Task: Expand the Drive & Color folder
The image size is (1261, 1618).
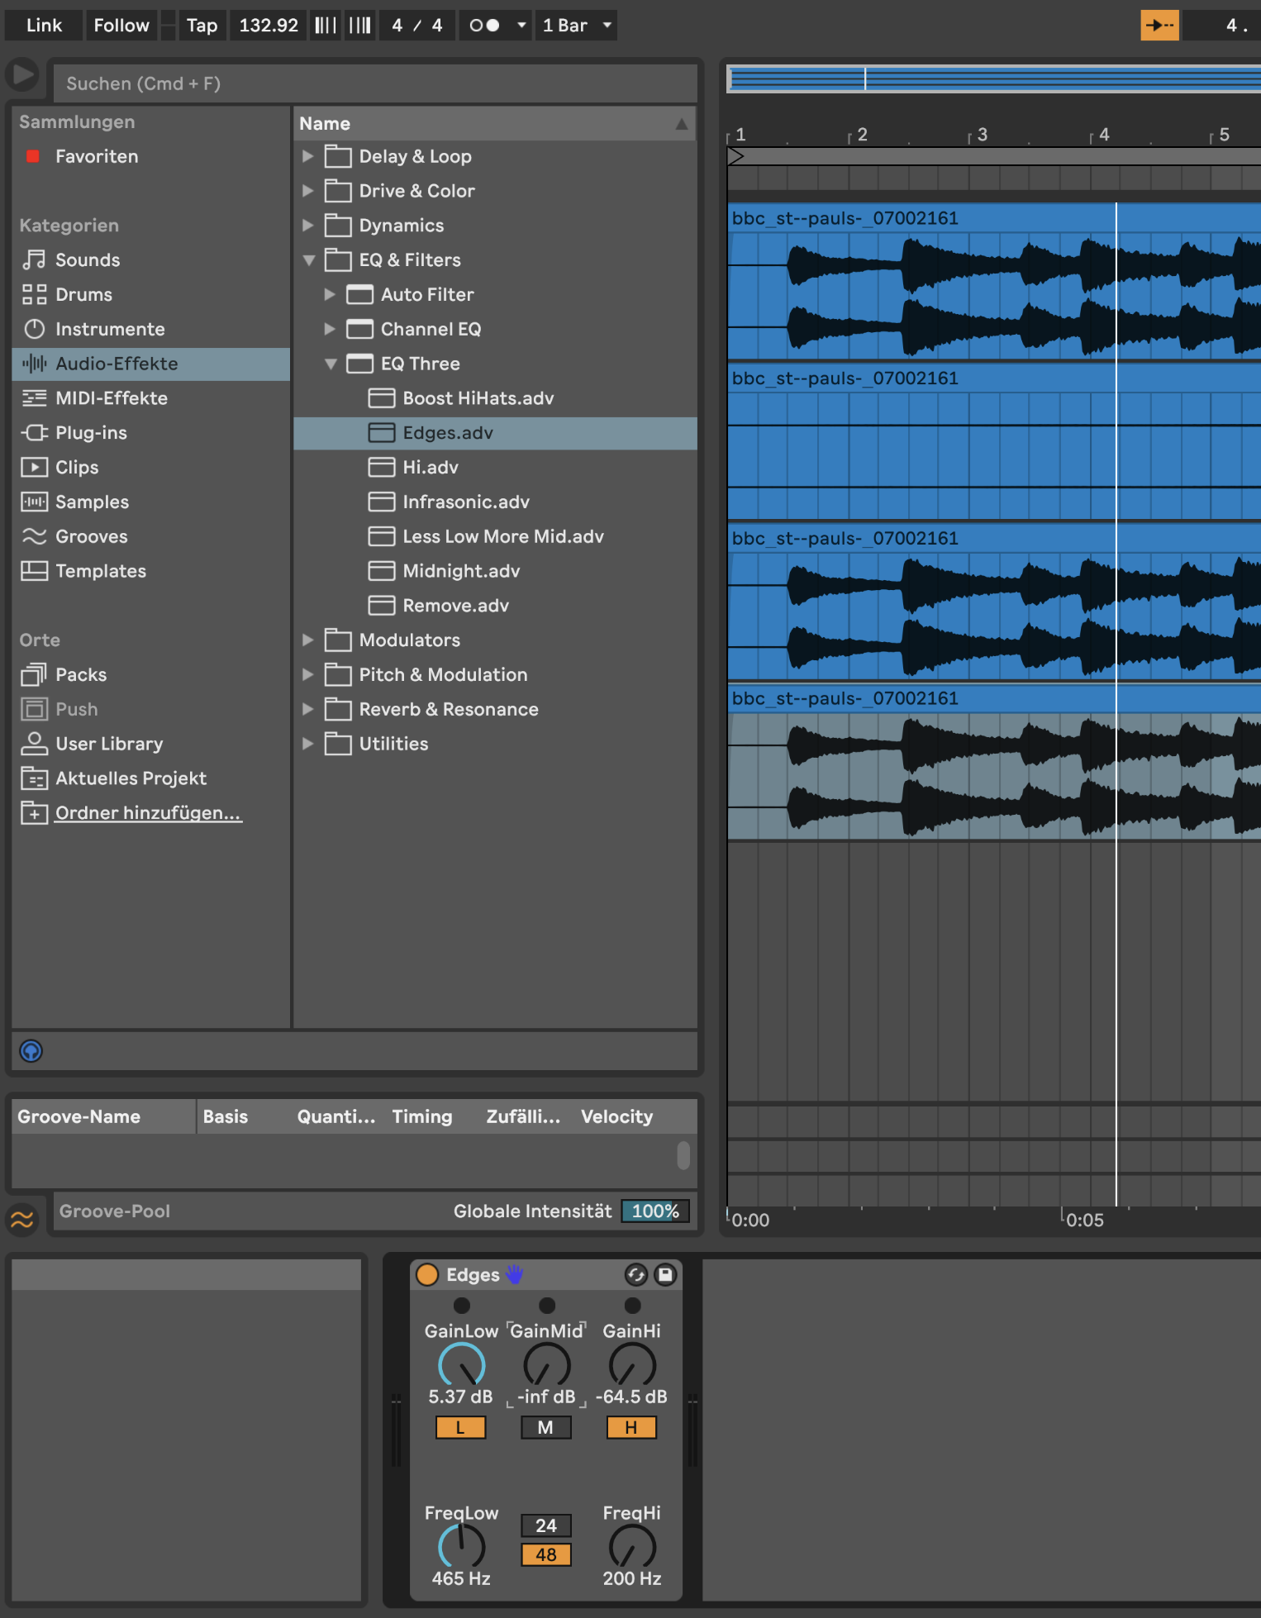Action: coord(307,191)
